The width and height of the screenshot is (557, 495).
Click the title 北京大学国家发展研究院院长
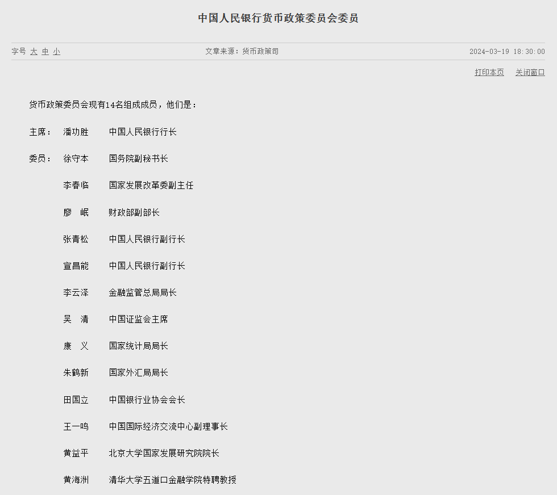tap(164, 453)
